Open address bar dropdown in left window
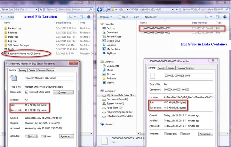 pyautogui.click(x=36, y=10)
